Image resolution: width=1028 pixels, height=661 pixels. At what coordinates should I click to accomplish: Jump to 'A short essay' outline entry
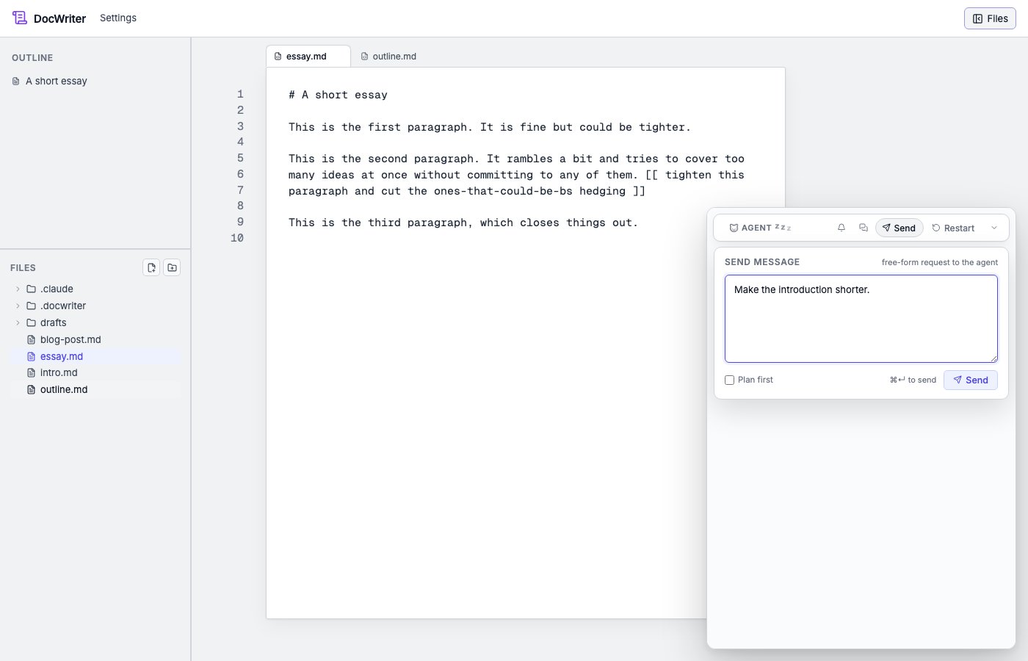tap(56, 81)
